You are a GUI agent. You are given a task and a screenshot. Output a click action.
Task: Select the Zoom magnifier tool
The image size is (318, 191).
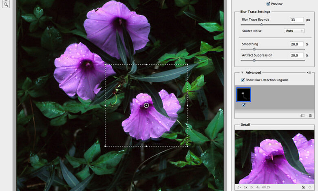[6, 5]
